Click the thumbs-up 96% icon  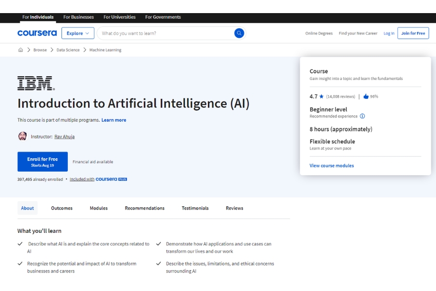point(366,97)
